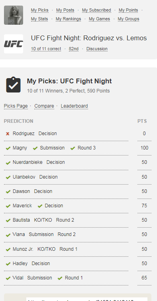This screenshot has height=301, width=157.
Task: Click the green check next to Submission in the Magny row
Action: (35, 148)
